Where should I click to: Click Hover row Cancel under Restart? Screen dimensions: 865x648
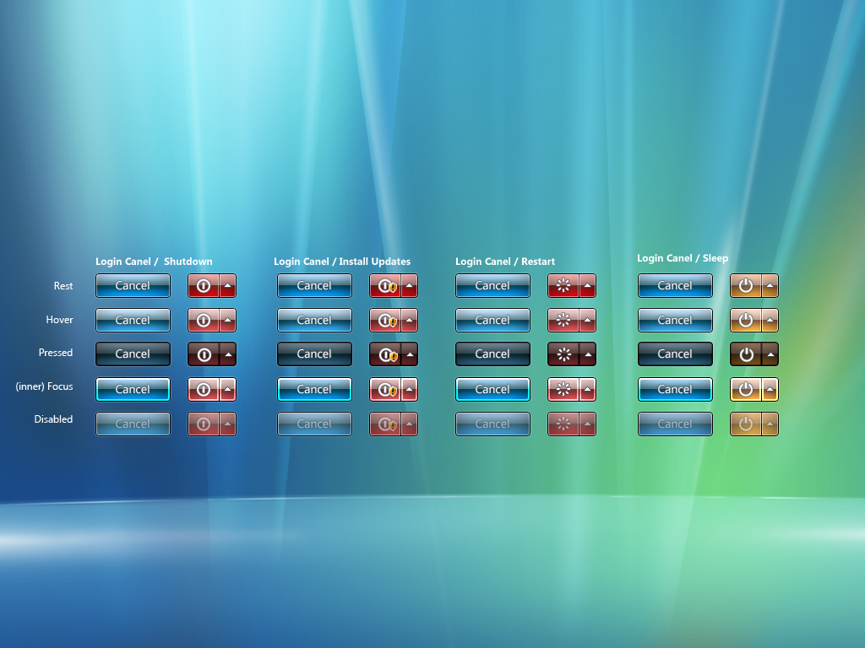pyautogui.click(x=492, y=320)
